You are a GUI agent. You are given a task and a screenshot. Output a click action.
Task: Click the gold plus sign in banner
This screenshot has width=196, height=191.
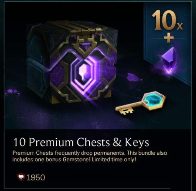pyautogui.click(x=169, y=38)
